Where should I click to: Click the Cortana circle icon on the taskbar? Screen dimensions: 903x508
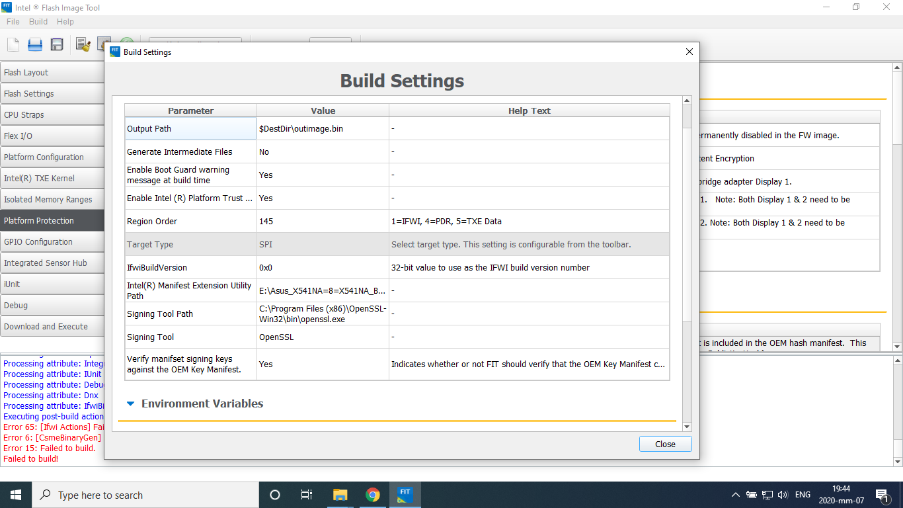[275, 495]
